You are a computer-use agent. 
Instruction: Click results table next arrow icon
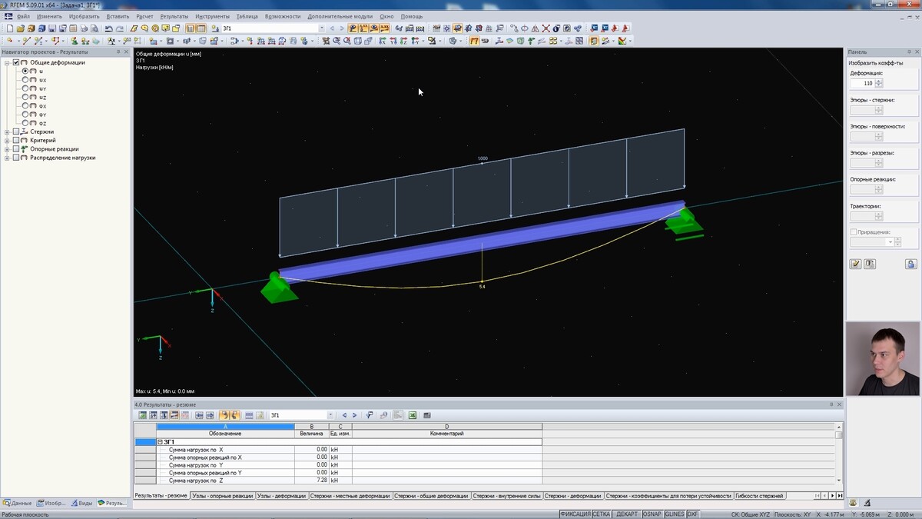click(355, 415)
